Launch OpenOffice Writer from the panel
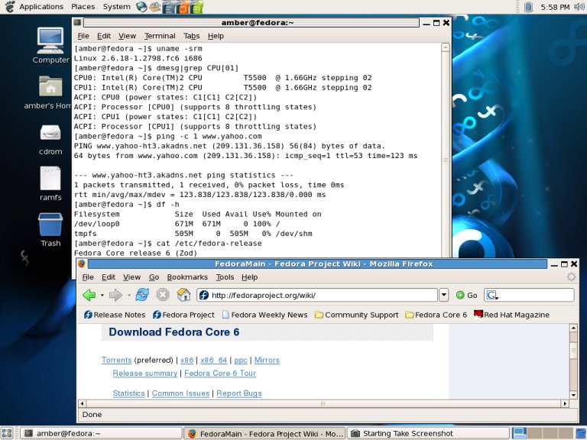The height and width of the screenshot is (440, 587). coord(169,7)
